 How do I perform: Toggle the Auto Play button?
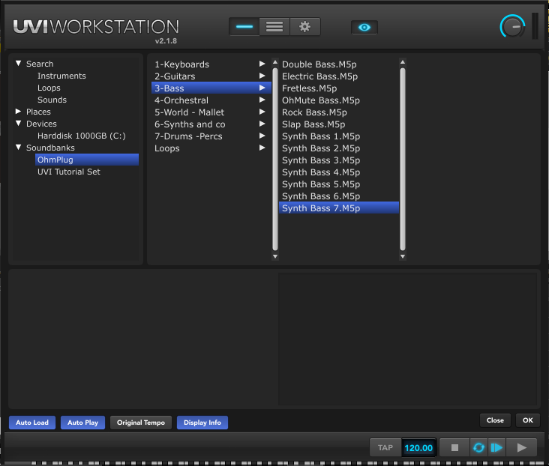pyautogui.click(x=82, y=423)
